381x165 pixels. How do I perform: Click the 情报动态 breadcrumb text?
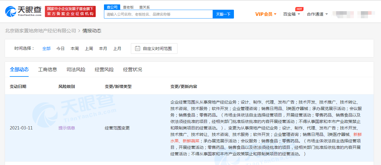point(92,31)
